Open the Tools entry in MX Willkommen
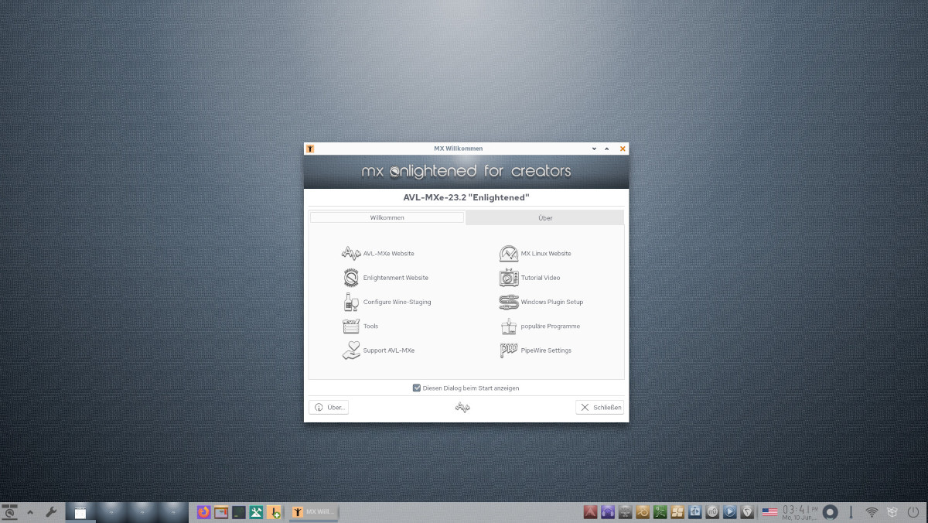Viewport: 928px width, 523px height. point(360,326)
